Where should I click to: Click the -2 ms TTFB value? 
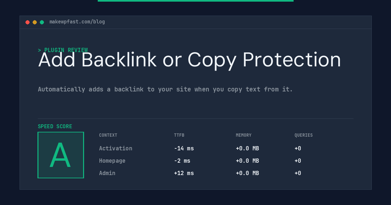[x=182, y=161]
